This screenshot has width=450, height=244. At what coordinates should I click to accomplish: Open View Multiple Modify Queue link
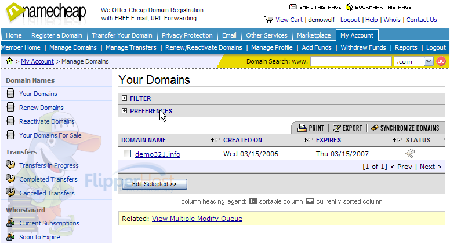point(197,219)
